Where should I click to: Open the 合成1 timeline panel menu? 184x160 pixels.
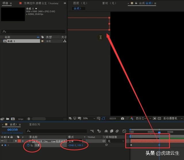20,125
